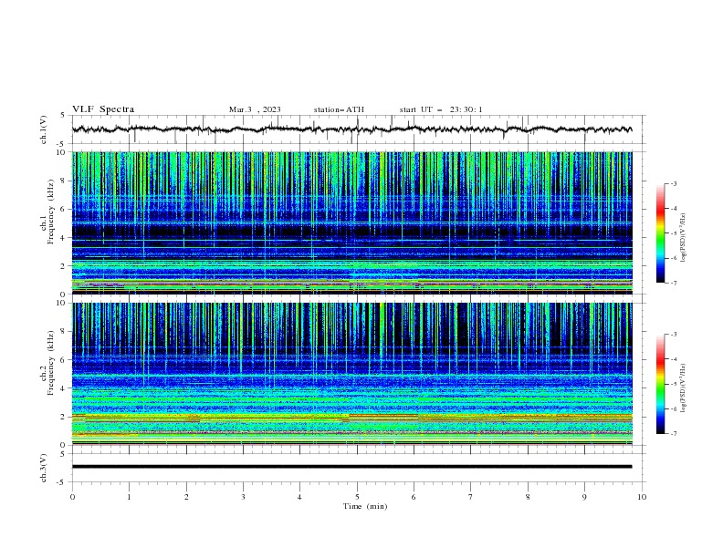Click the ch.2 spectrogram panel
The width and height of the screenshot is (723, 558).
point(351,374)
